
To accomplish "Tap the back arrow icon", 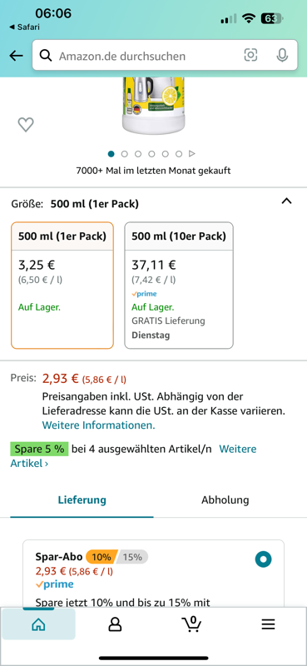I will click(x=16, y=56).
